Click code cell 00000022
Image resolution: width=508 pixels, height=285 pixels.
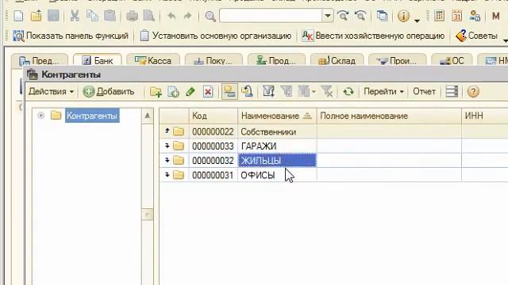[213, 131]
